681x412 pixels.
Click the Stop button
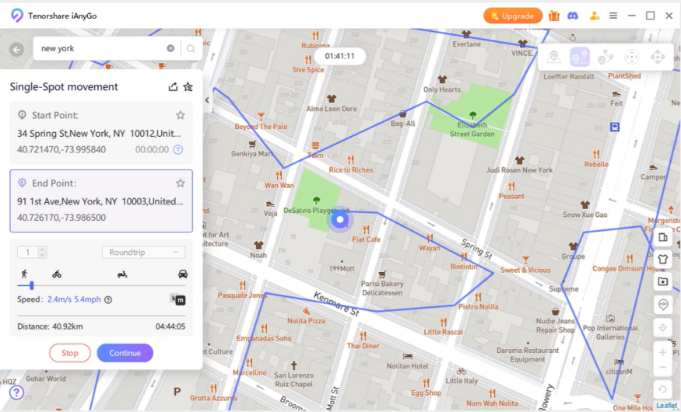point(70,353)
